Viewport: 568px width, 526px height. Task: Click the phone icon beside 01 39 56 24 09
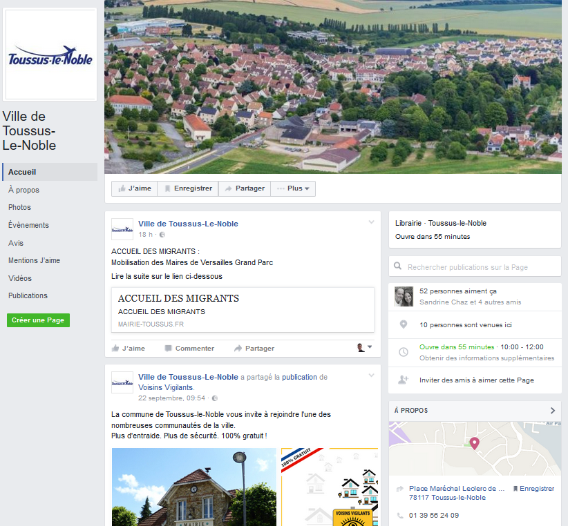tap(400, 516)
